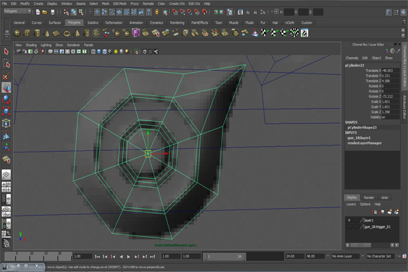Click the purple cube shelf icon
Screen dimensions: 408x272
[136, 33]
